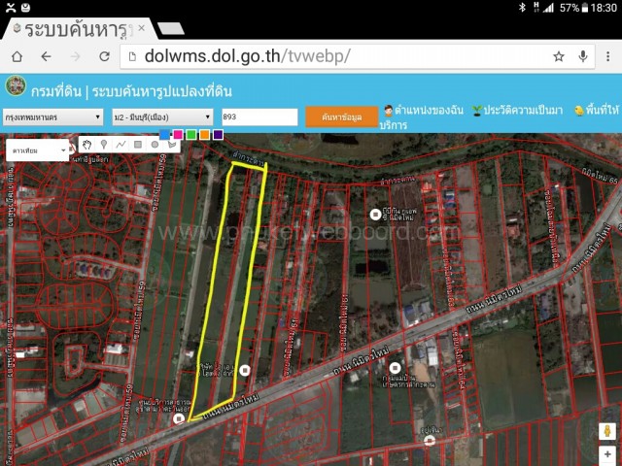Screen dimensions: 622x466
Task: Select the polyline drawing tool
Action: pos(121,145)
